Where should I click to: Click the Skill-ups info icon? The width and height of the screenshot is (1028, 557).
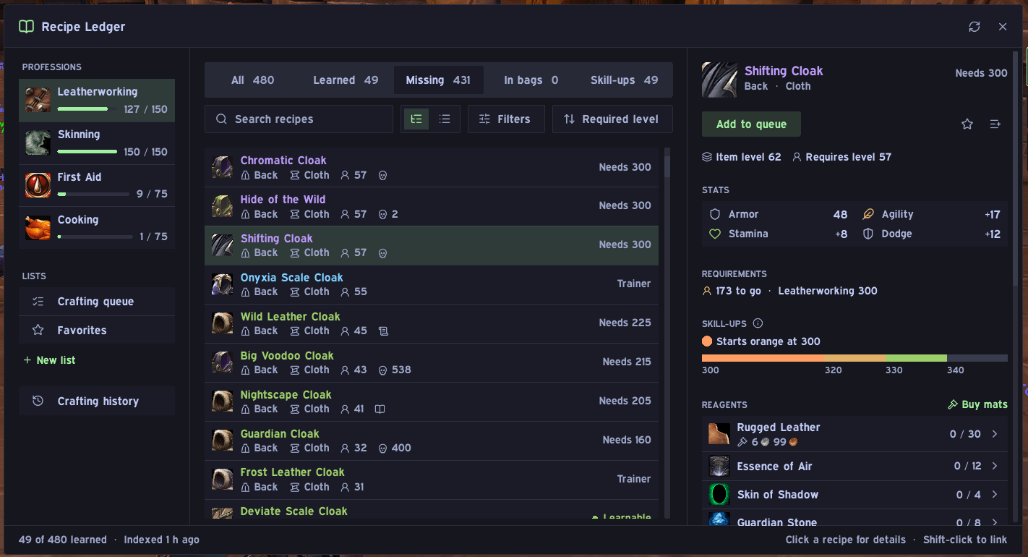click(758, 323)
